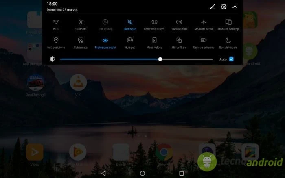
Task: Toggle Bluetooth quick setting
Action: [x=81, y=25]
